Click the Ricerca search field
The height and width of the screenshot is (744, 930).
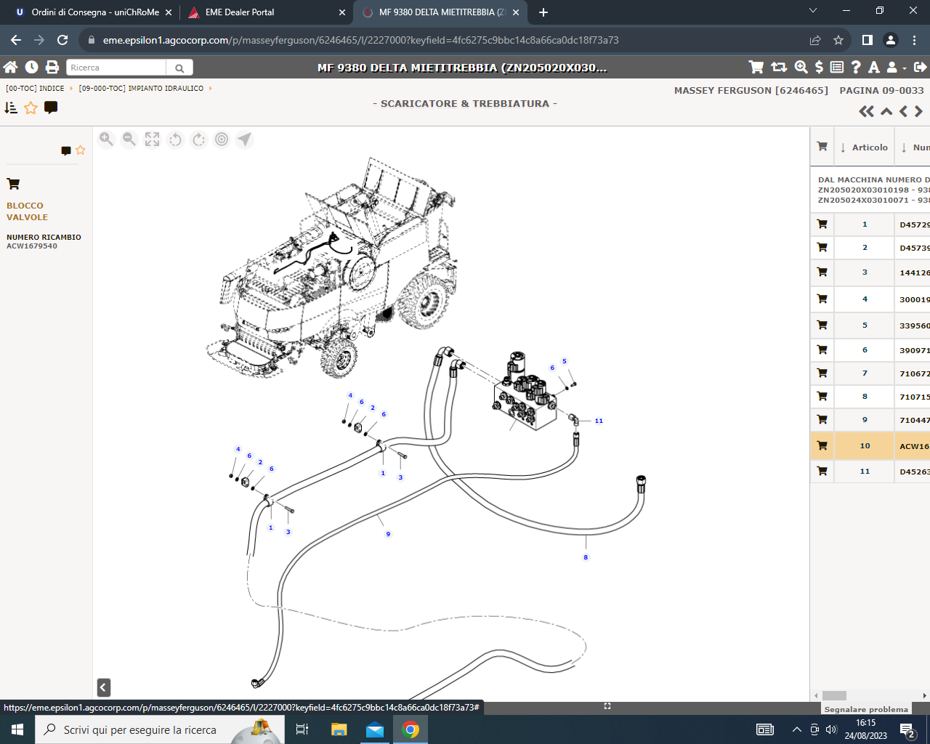point(116,68)
